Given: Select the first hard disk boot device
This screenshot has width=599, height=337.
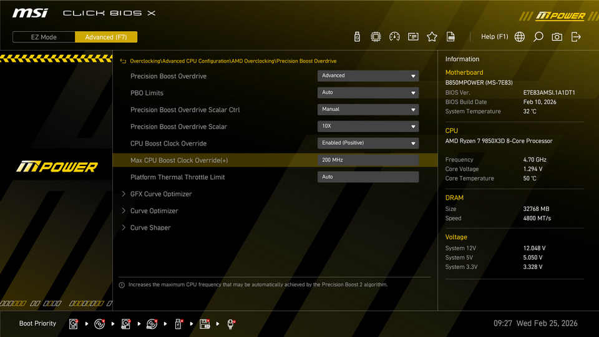Looking at the screenshot, I should coord(74,324).
